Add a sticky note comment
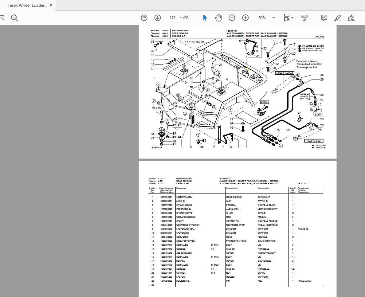This screenshot has width=365, height=297. (x=324, y=18)
